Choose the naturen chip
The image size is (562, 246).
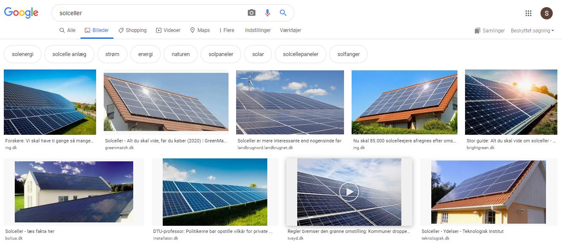[180, 54]
